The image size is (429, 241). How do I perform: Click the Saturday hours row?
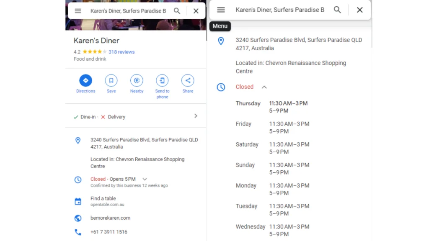click(272, 148)
